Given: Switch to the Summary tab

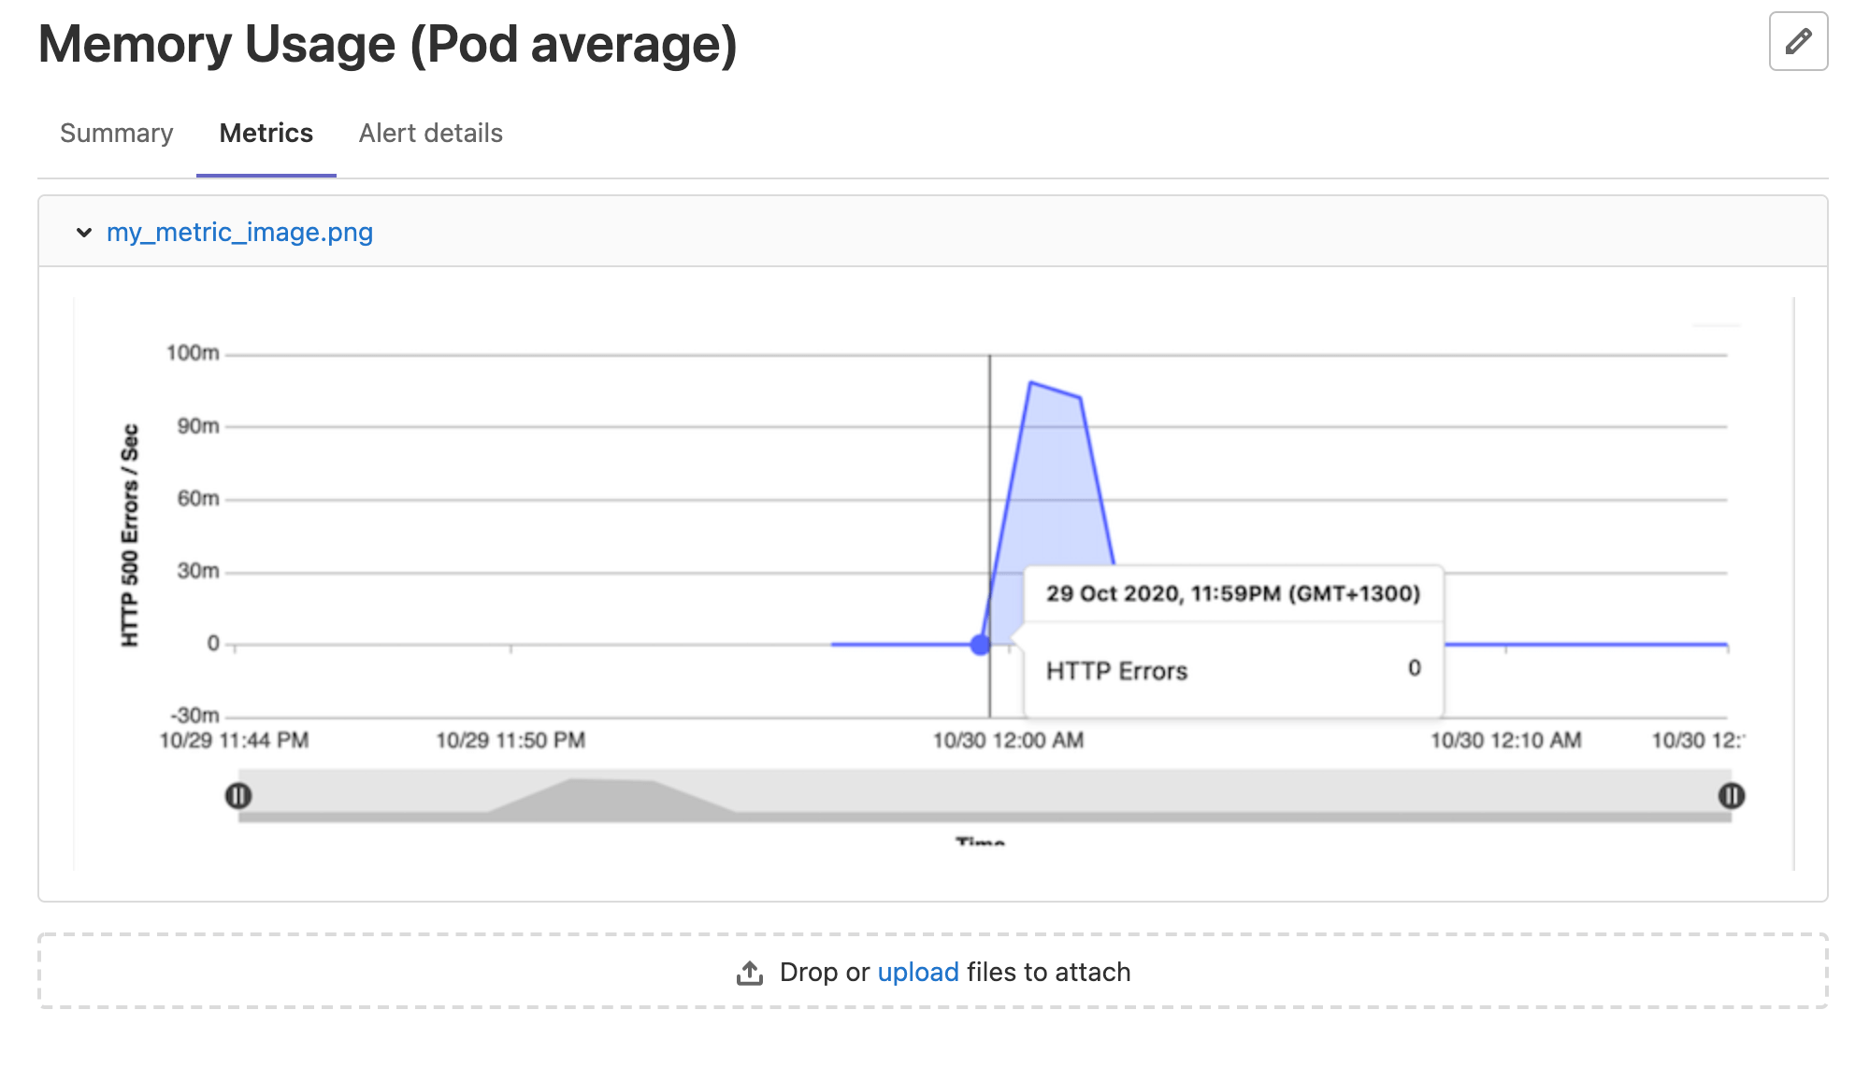Looking at the screenshot, I should tap(116, 133).
